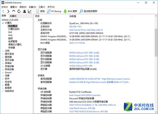The height and width of the screenshot is (114, 158).
Task: Expand the 多媒体 tree node
Action: tap(3, 63)
